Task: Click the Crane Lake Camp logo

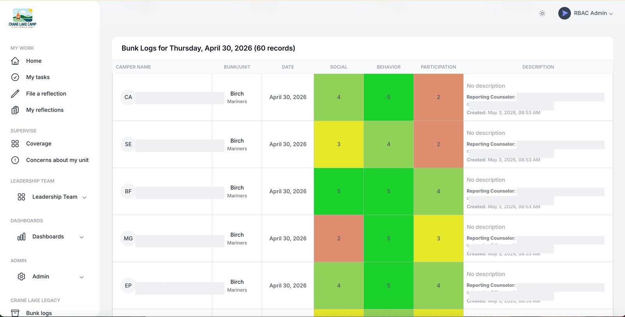Action: 23,18
